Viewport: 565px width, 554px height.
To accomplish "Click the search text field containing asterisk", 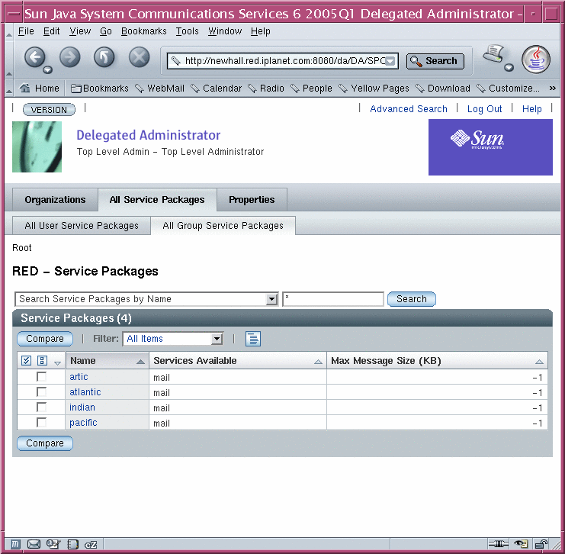I will (333, 299).
